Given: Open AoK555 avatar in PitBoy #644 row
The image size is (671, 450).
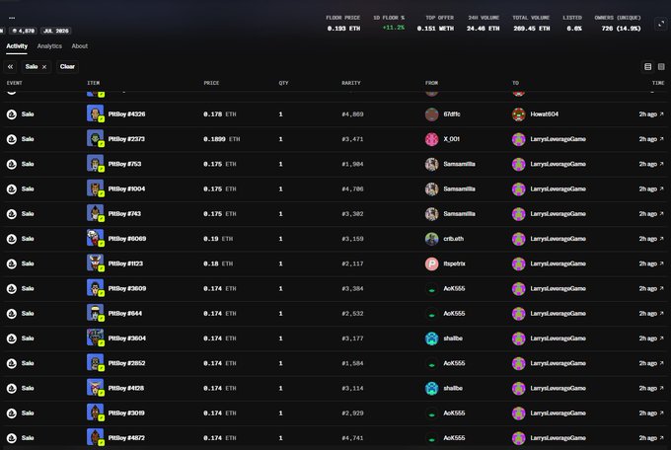Looking at the screenshot, I should (431, 314).
